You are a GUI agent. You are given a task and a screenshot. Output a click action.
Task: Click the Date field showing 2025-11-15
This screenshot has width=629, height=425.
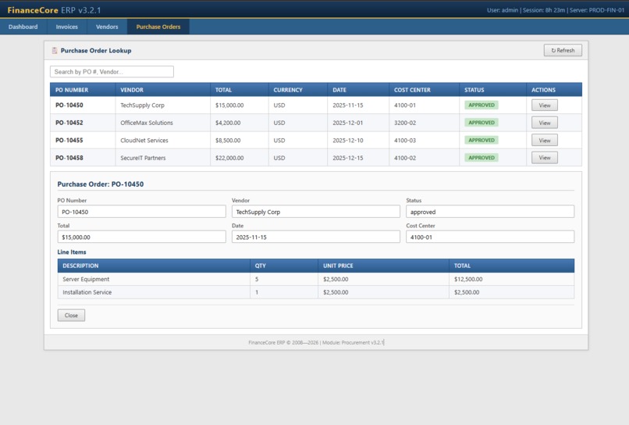tap(316, 237)
